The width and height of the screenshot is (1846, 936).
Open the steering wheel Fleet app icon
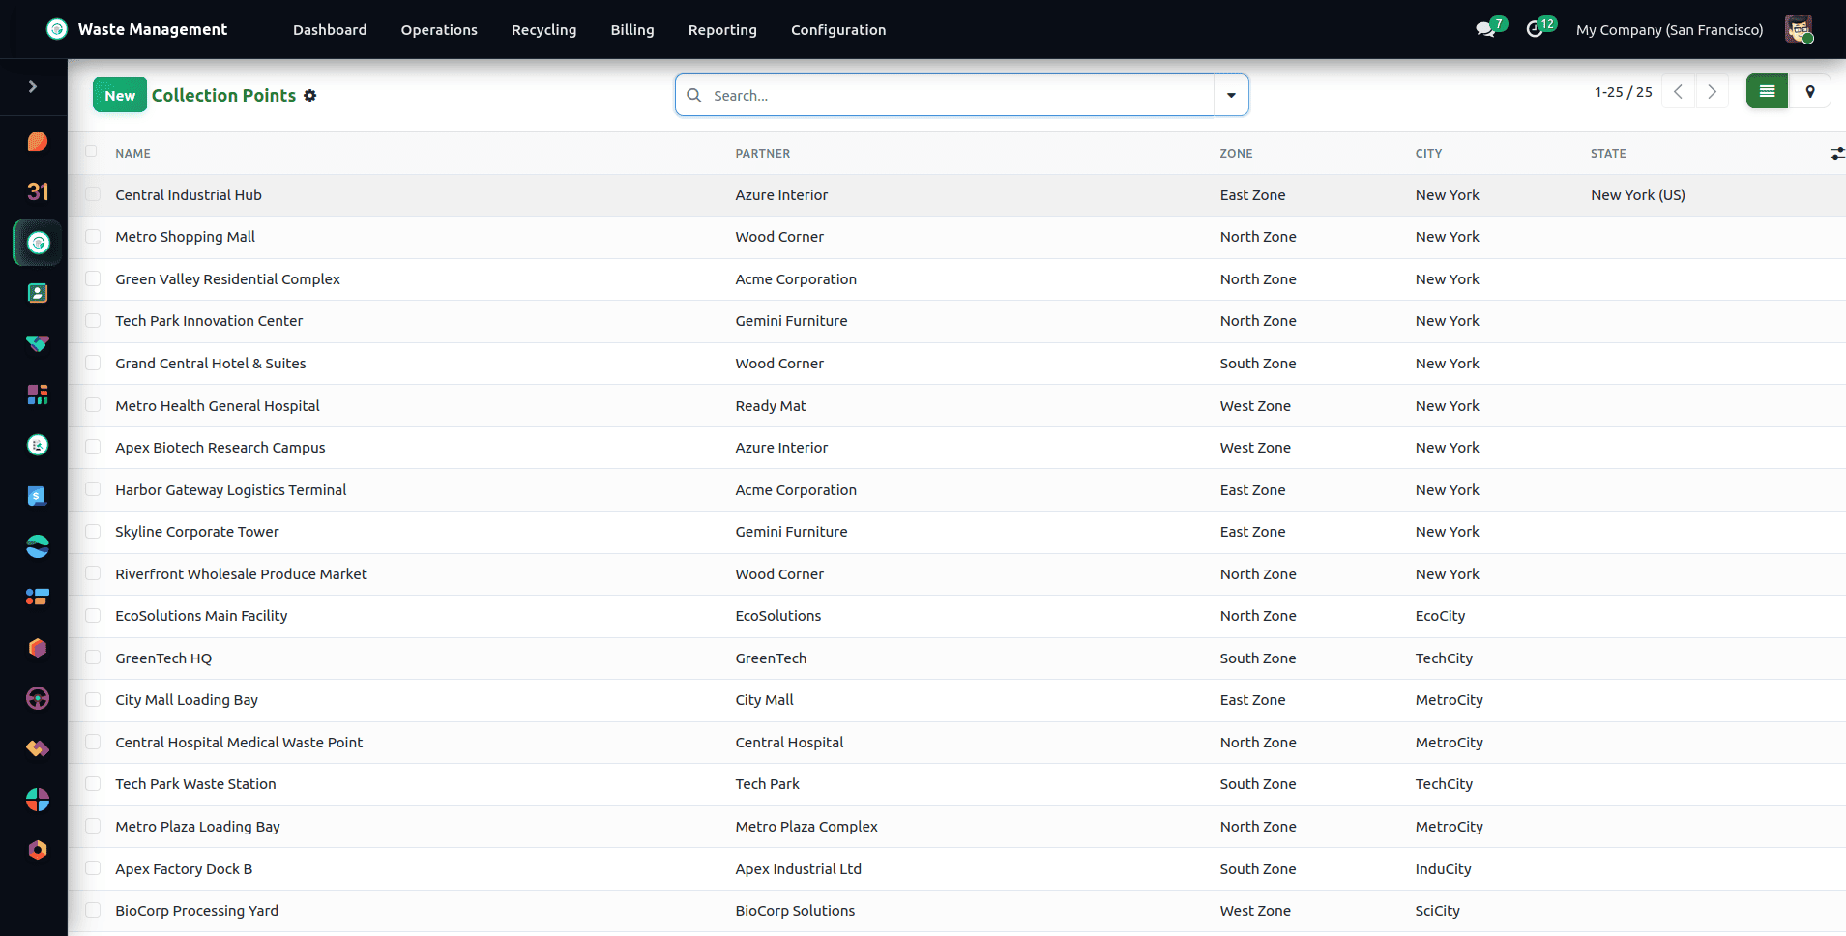[38, 698]
